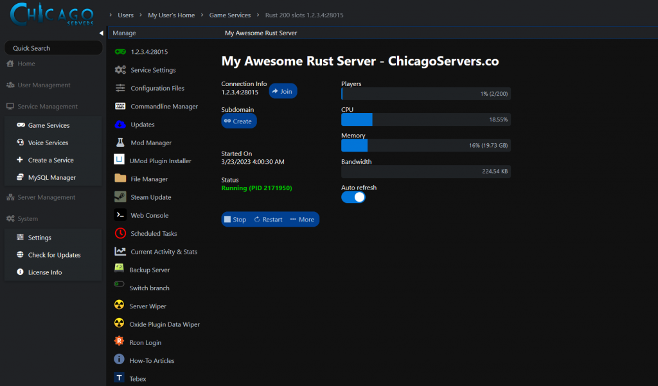This screenshot has height=386, width=658.
Task: Focus the Quick Search field
Action: pyautogui.click(x=53, y=48)
